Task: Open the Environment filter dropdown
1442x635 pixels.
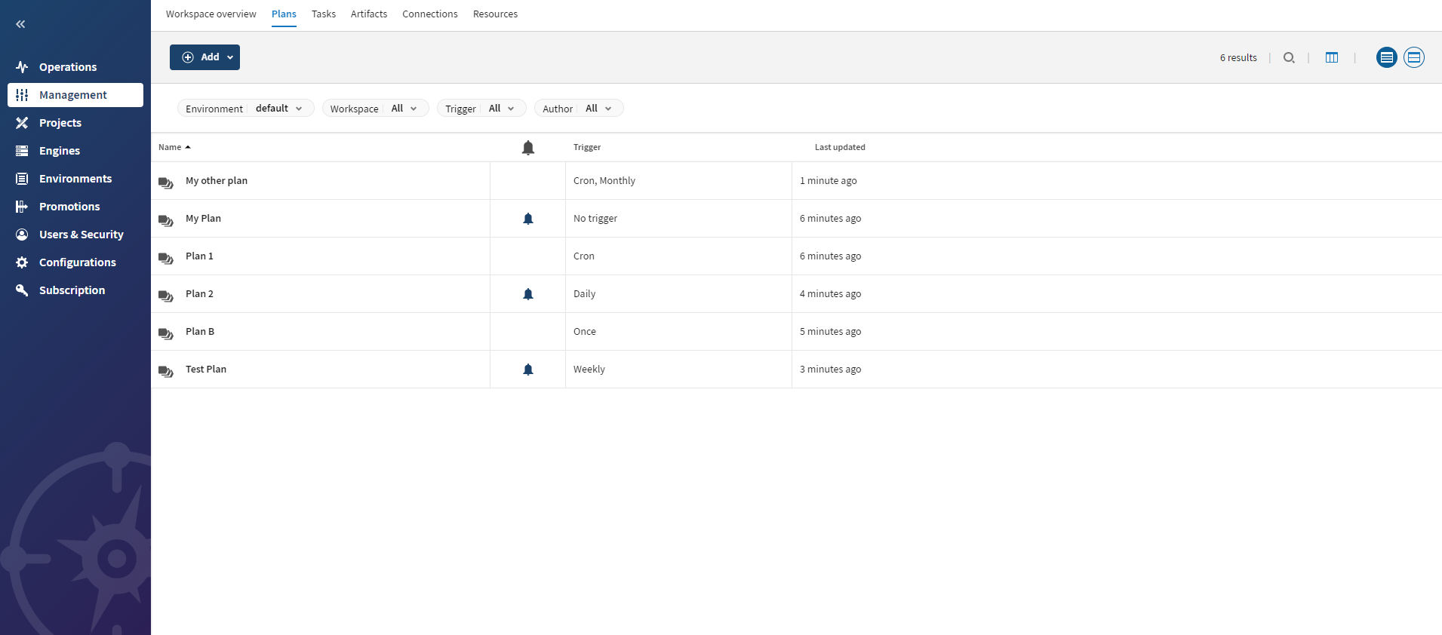Action: (246, 109)
